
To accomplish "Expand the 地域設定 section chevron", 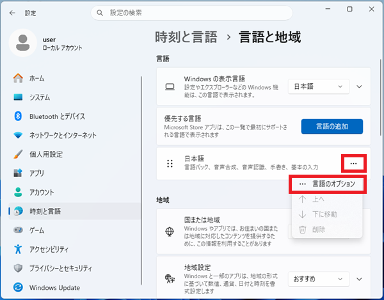I will 359,279.
